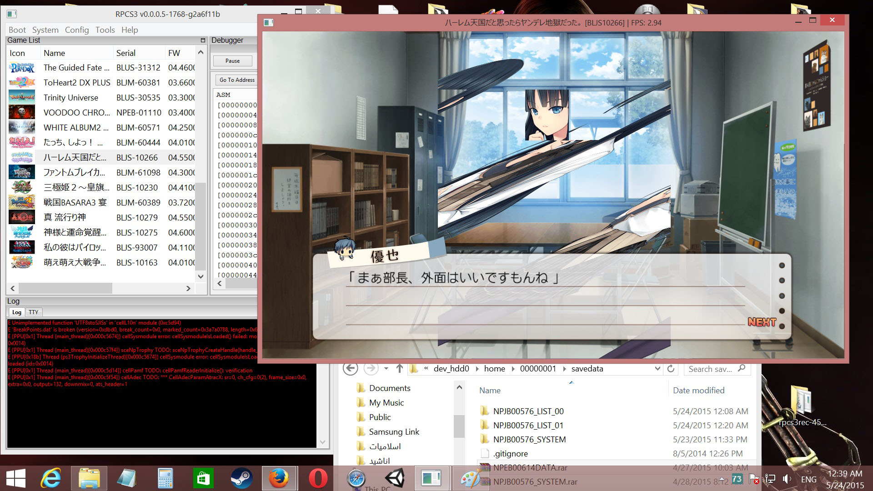
Task: Click the VOODOO CHRONICLES skull game icon
Action: coord(21,113)
